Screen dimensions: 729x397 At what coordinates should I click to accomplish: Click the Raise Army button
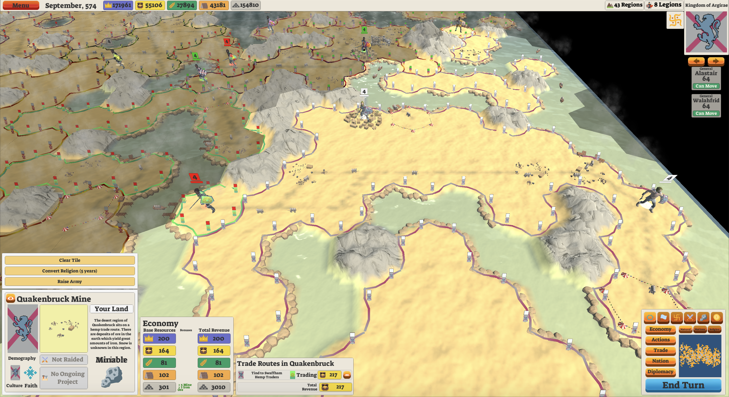(x=70, y=282)
